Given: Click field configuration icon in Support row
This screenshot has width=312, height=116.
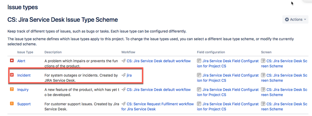Looking at the screenshot, I should pos(199,104).
